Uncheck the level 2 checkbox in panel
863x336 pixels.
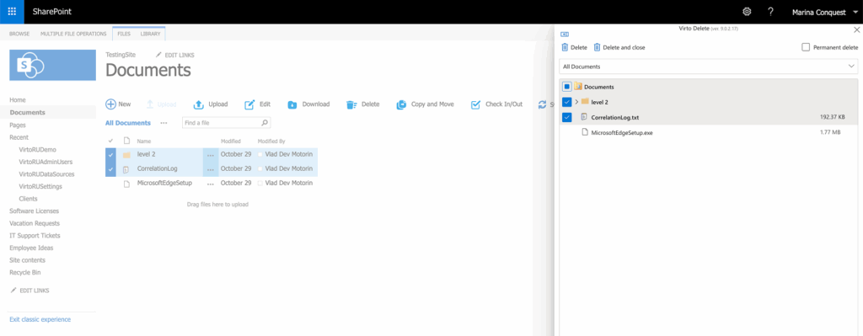pyautogui.click(x=566, y=102)
